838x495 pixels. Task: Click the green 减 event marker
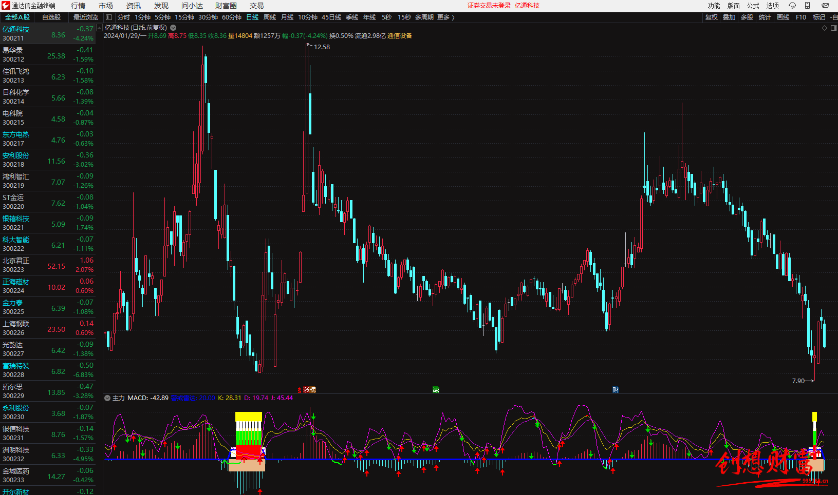click(x=436, y=390)
